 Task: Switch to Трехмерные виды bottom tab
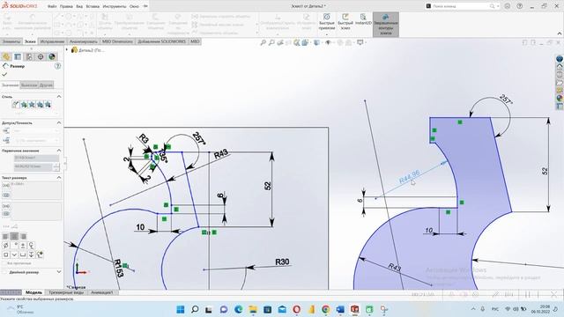(x=66, y=292)
